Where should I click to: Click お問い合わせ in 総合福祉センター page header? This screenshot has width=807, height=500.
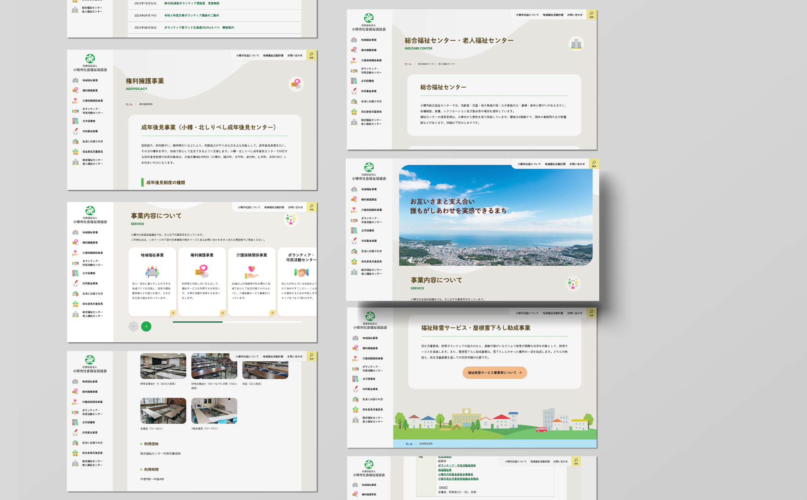(575, 15)
